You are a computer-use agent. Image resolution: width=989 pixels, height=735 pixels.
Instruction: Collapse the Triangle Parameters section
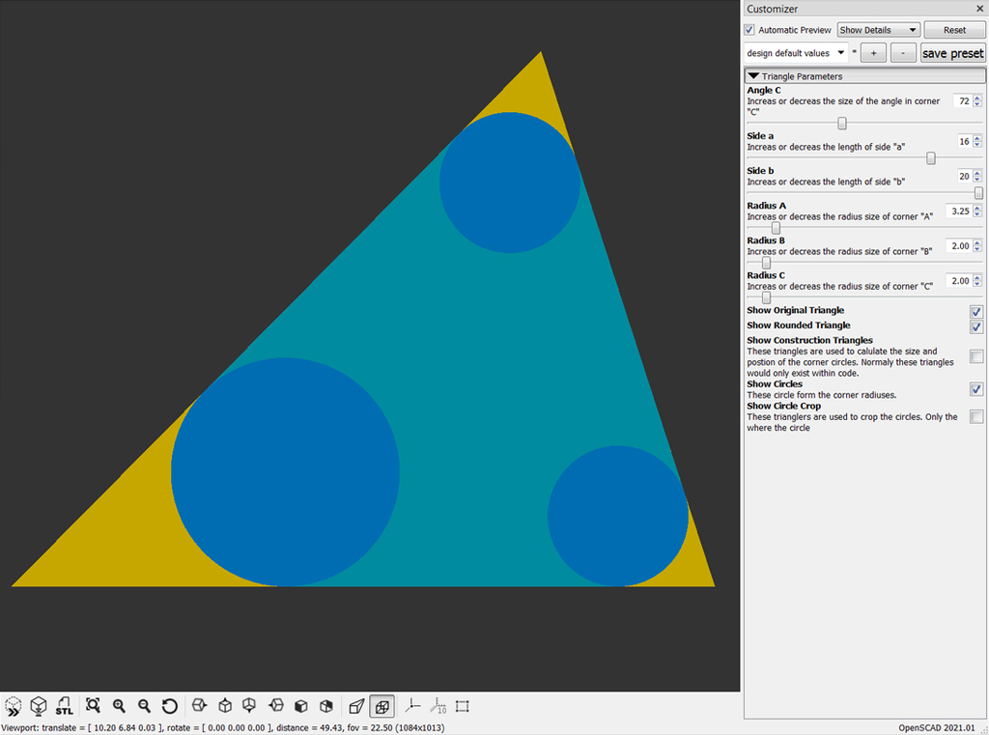point(864,75)
